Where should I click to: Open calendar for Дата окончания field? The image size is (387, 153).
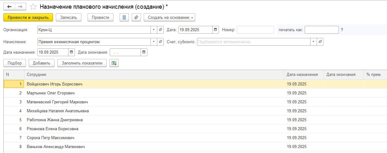tap(144, 52)
